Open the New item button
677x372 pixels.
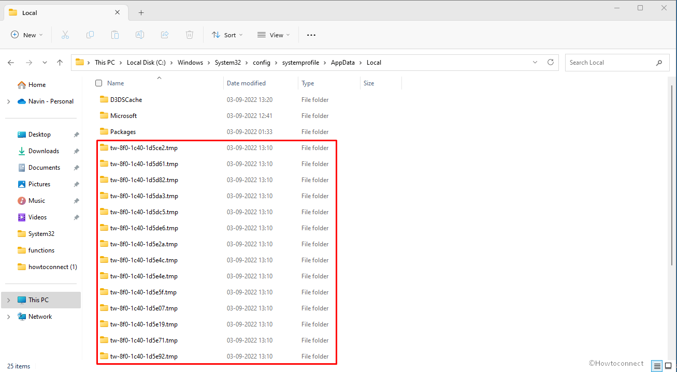pyautogui.click(x=27, y=35)
